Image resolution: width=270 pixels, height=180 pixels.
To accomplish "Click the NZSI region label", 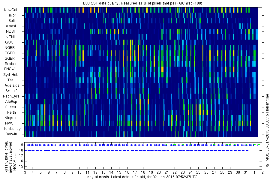I will pyautogui.click(x=10, y=31).
